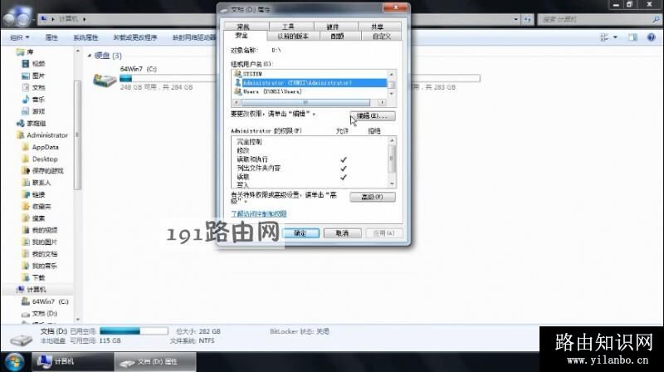
Task: Open the 文档 library
Action: [38, 87]
